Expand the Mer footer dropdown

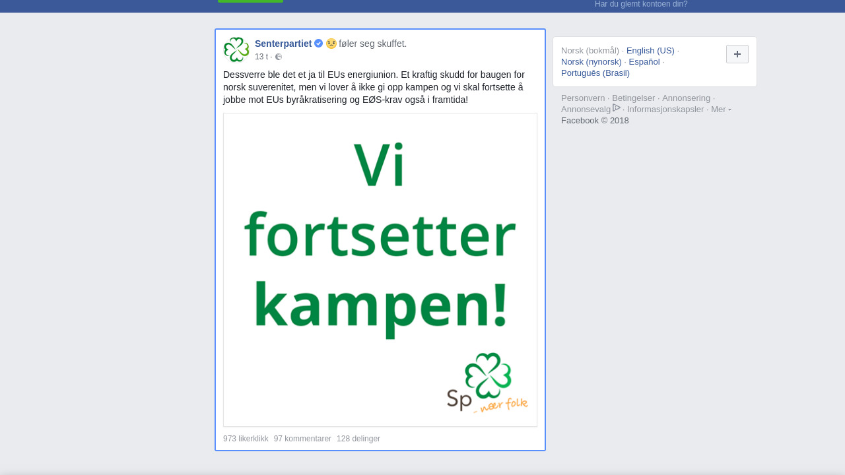721,110
